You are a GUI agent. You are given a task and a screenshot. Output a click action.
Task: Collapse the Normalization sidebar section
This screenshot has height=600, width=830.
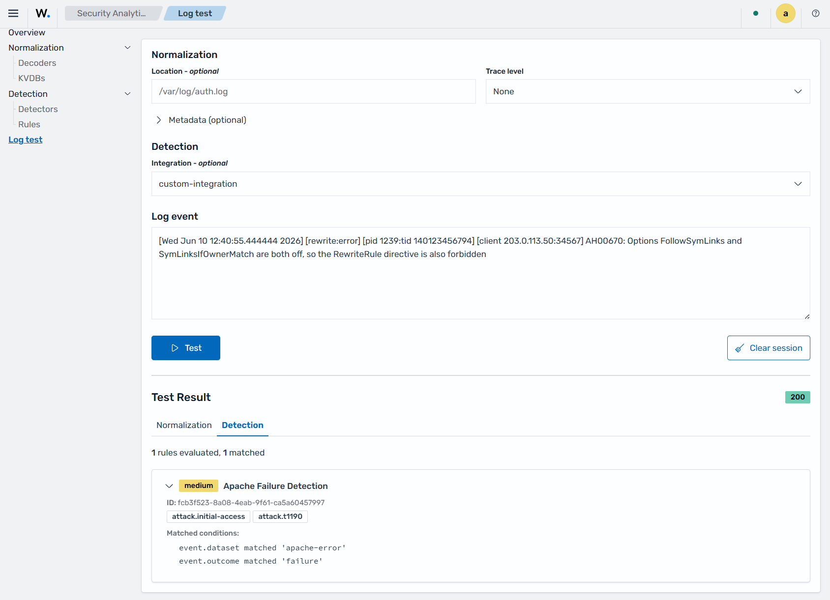127,48
